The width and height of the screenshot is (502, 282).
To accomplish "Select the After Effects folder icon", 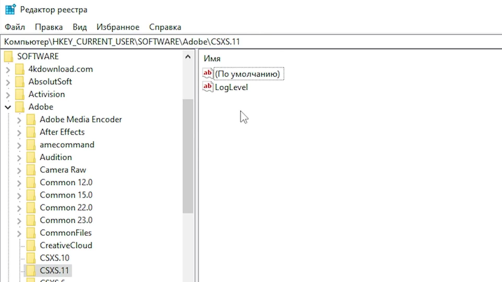I will (x=31, y=132).
